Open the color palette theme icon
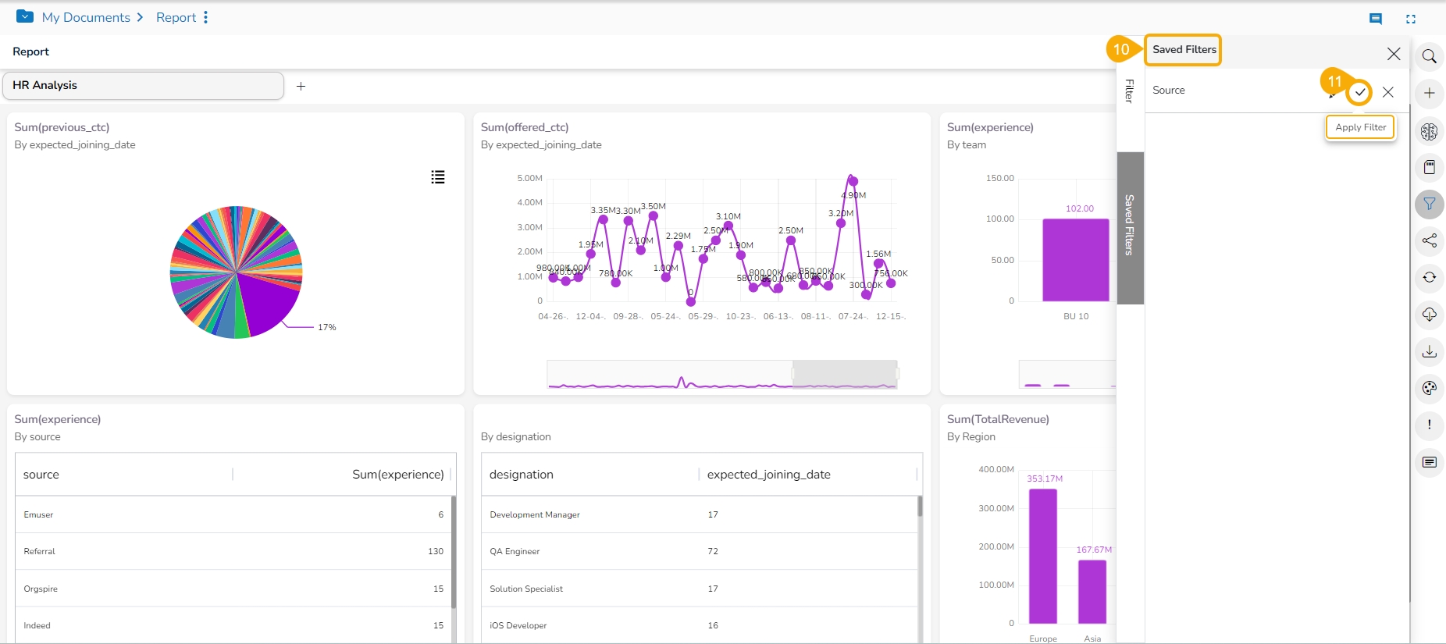 click(x=1429, y=388)
